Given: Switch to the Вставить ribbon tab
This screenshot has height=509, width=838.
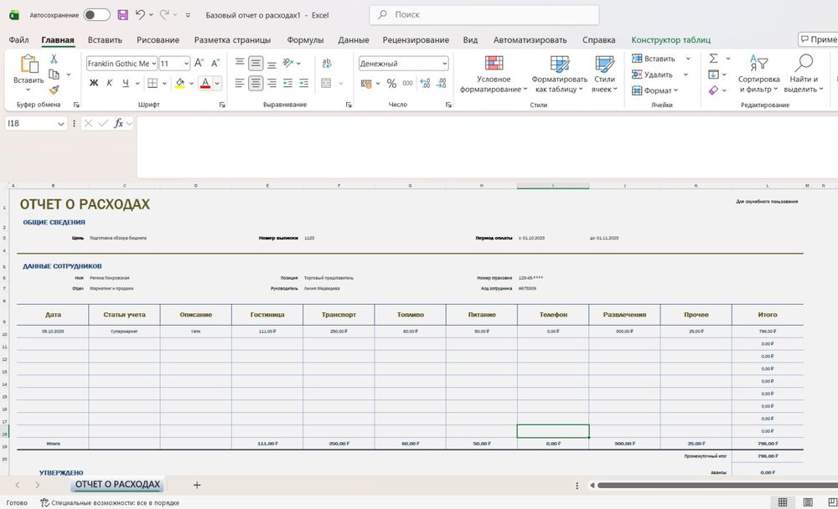Looking at the screenshot, I should pyautogui.click(x=105, y=40).
